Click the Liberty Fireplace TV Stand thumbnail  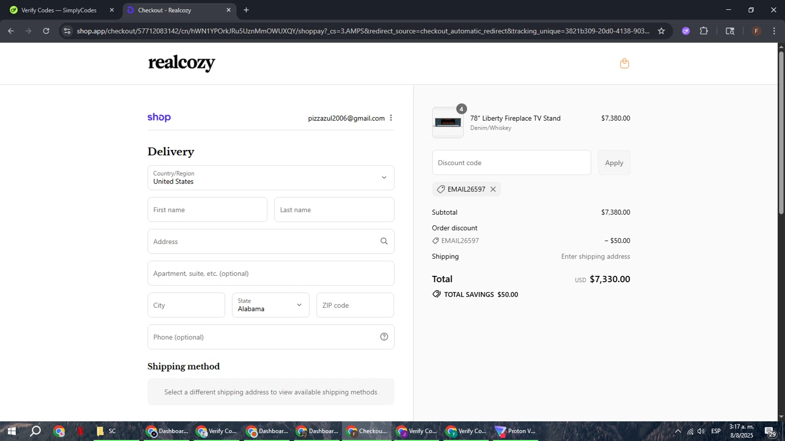[447, 123]
